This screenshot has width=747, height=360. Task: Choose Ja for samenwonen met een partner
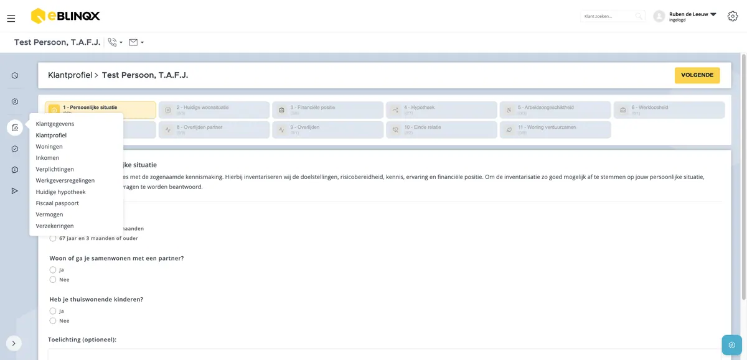[x=53, y=270]
